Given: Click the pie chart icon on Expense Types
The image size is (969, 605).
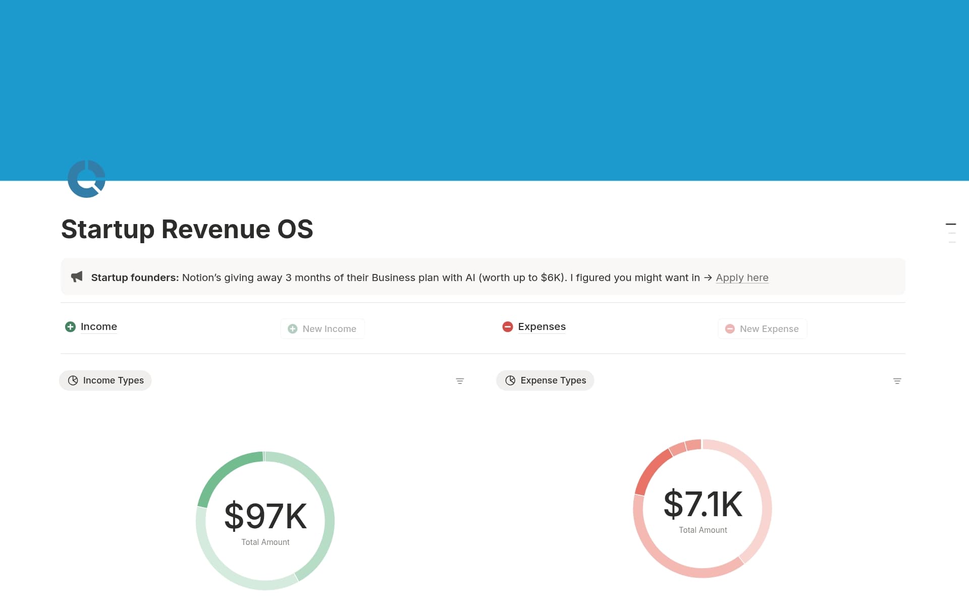Looking at the screenshot, I should tap(510, 380).
